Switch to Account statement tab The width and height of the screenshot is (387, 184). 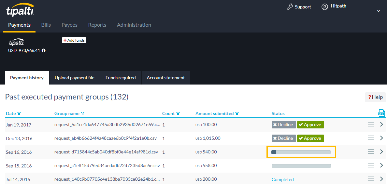pyautogui.click(x=165, y=78)
